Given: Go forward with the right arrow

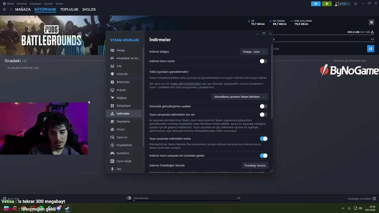Looking at the screenshot, I should click(x=11, y=9).
